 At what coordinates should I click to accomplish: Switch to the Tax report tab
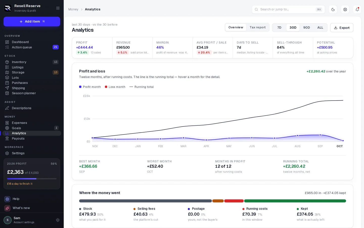pos(258,27)
